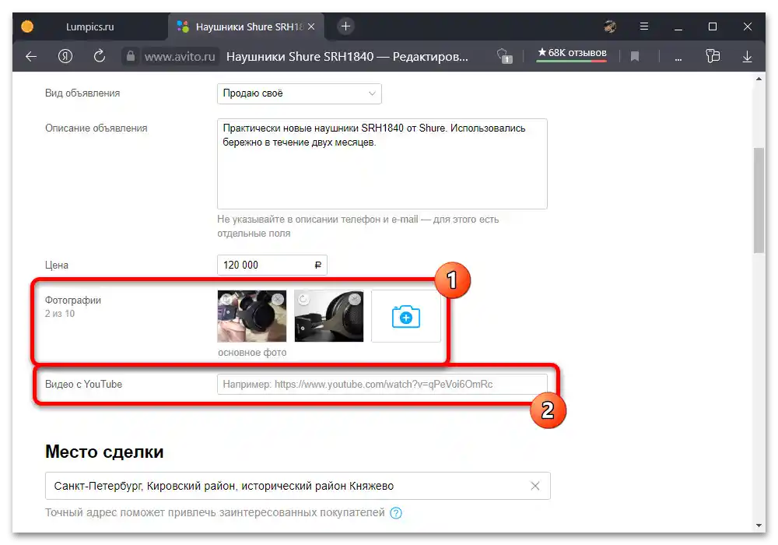Focus the Цена field with 120 000
778x545 pixels.
tap(272, 265)
